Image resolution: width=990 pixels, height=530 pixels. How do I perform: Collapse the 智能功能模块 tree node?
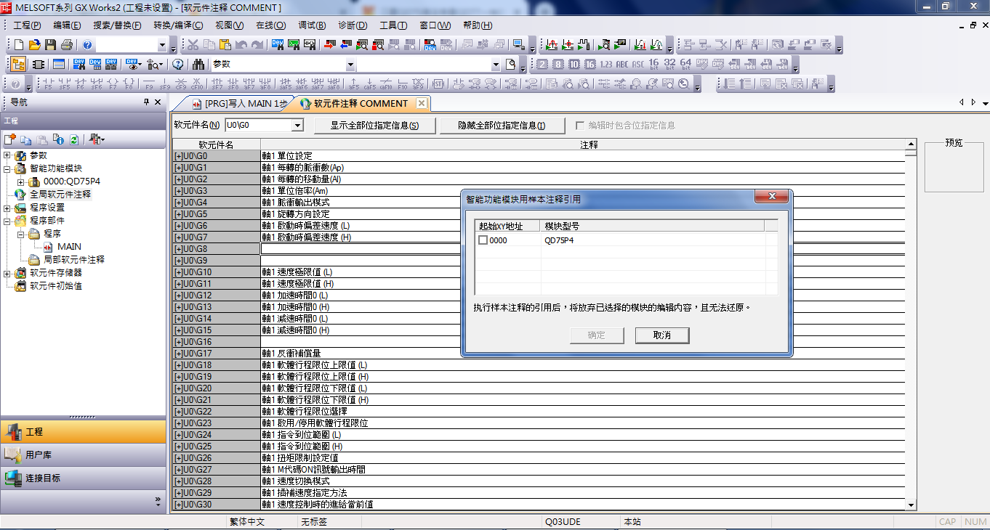(7, 168)
